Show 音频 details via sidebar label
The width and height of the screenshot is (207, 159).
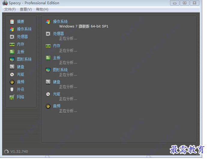[x=21, y=82]
